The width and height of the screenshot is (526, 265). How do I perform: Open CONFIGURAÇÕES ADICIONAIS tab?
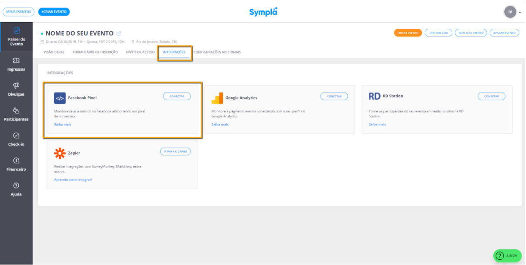click(217, 52)
